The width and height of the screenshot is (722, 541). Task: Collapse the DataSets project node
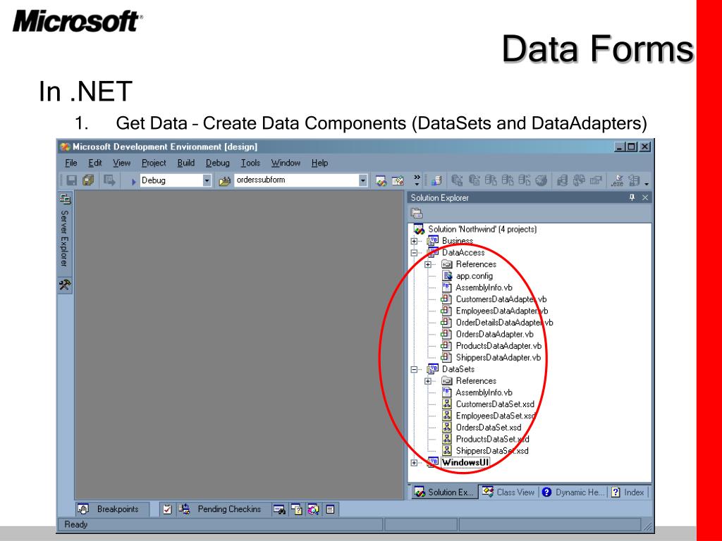pos(414,369)
